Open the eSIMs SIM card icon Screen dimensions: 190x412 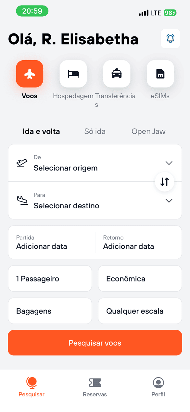coord(160,74)
